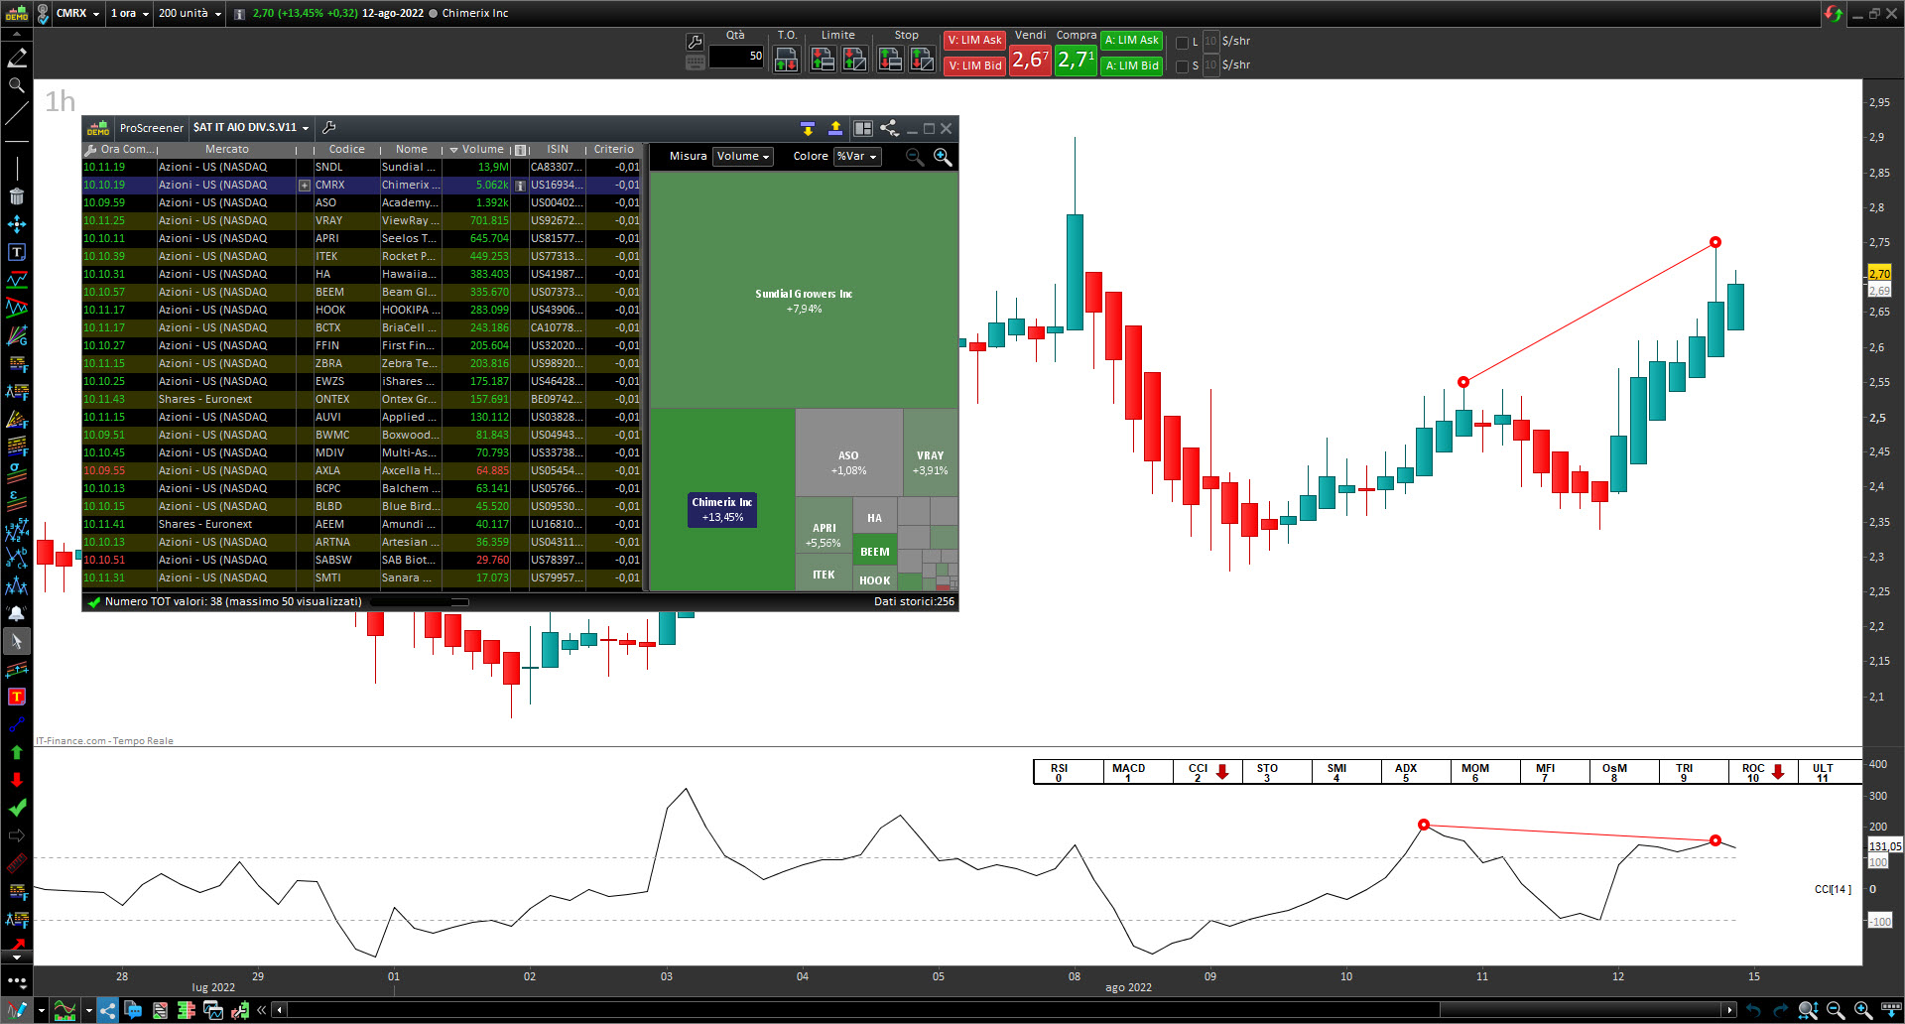The width and height of the screenshot is (1905, 1024).
Task: Click ProScreener layout toggle icon
Action: click(863, 128)
